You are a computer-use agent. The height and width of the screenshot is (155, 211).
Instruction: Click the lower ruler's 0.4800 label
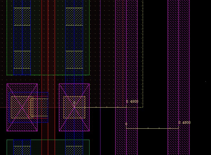(185, 123)
